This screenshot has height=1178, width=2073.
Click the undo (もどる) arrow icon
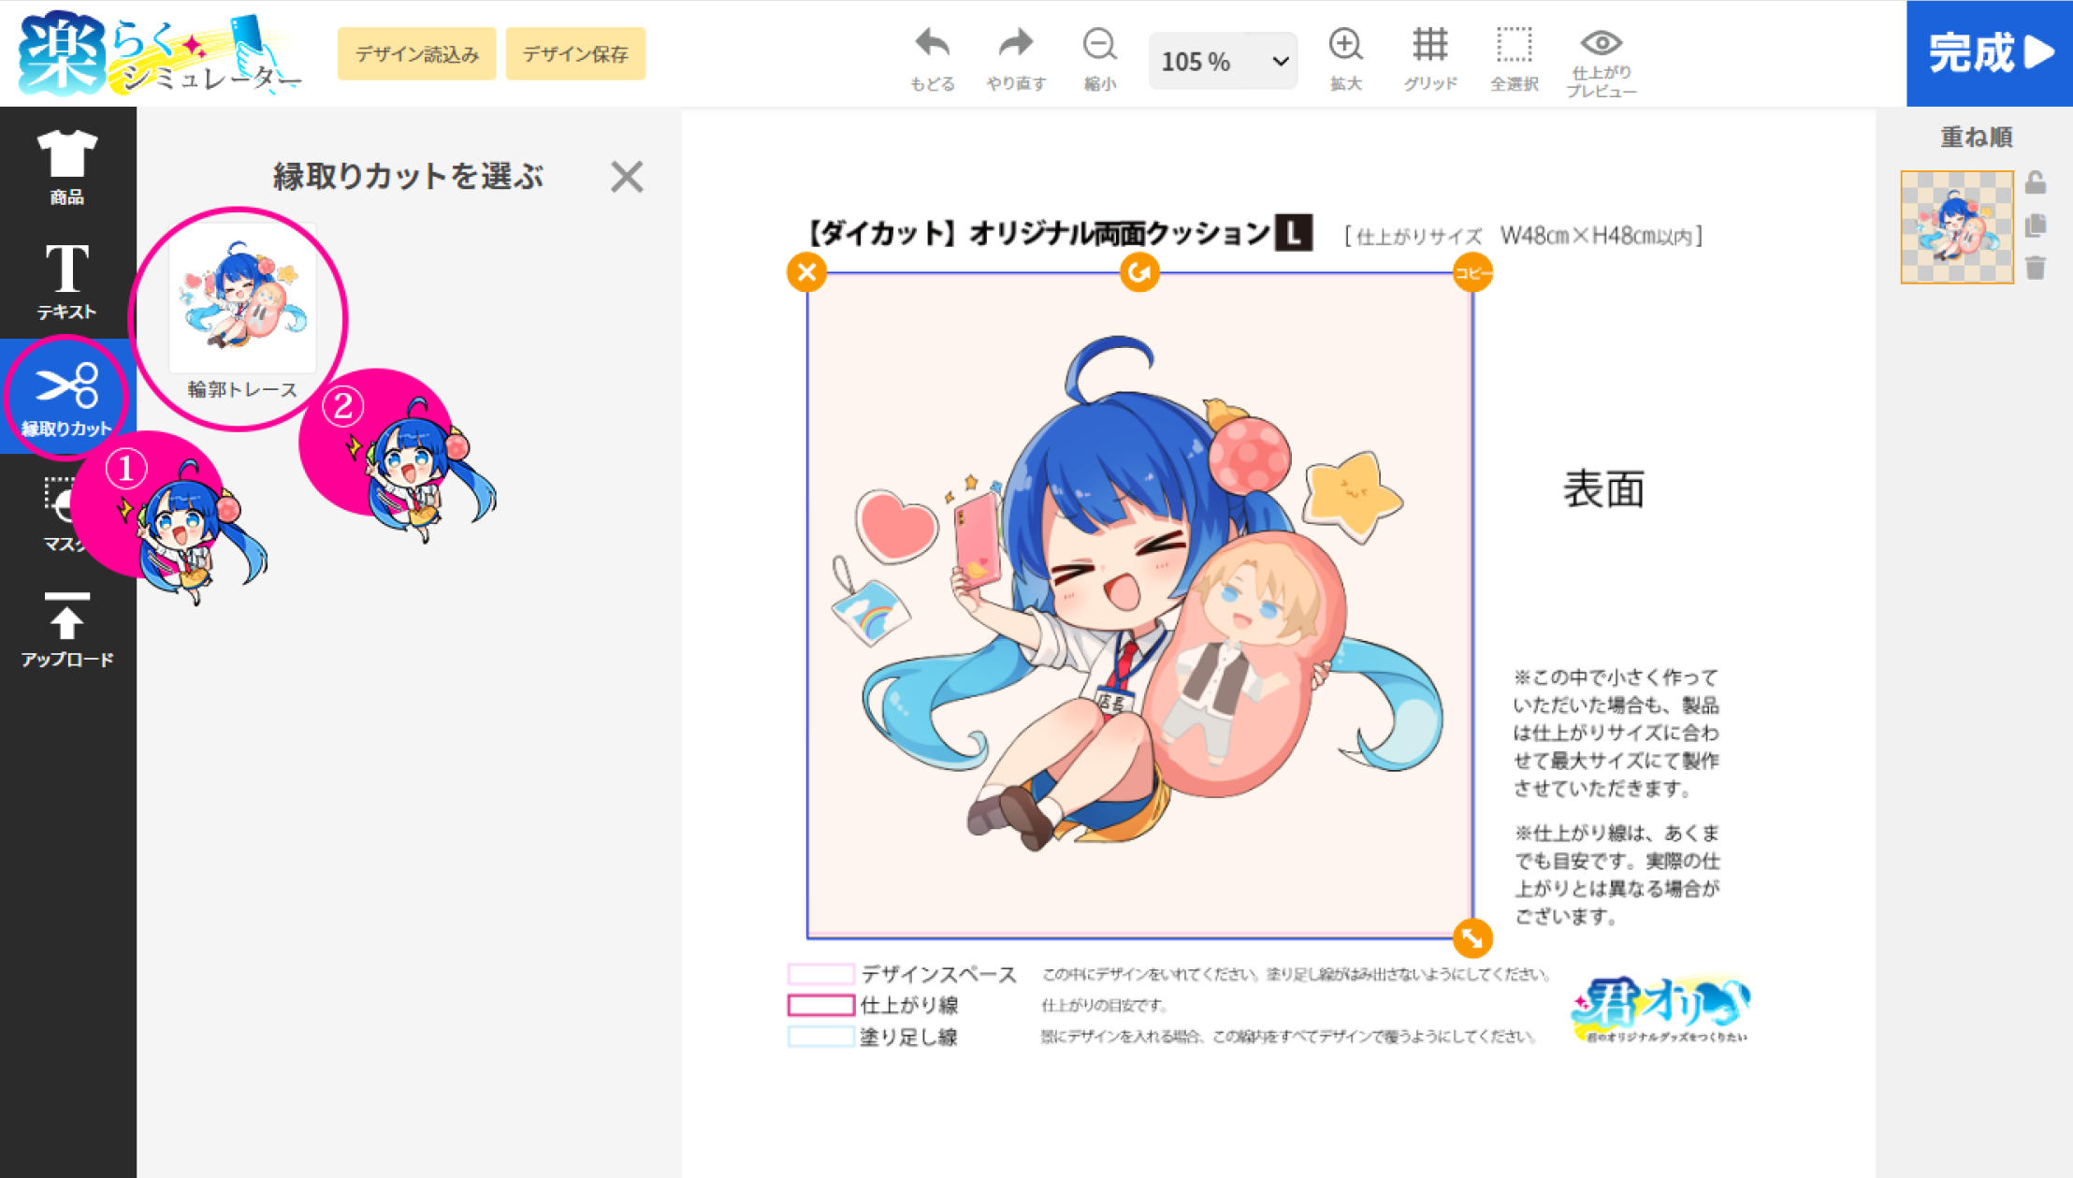pos(932,45)
